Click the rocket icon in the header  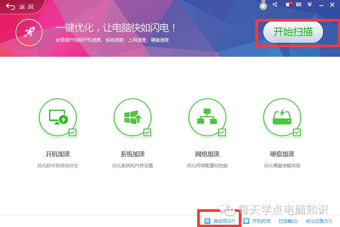(29, 32)
